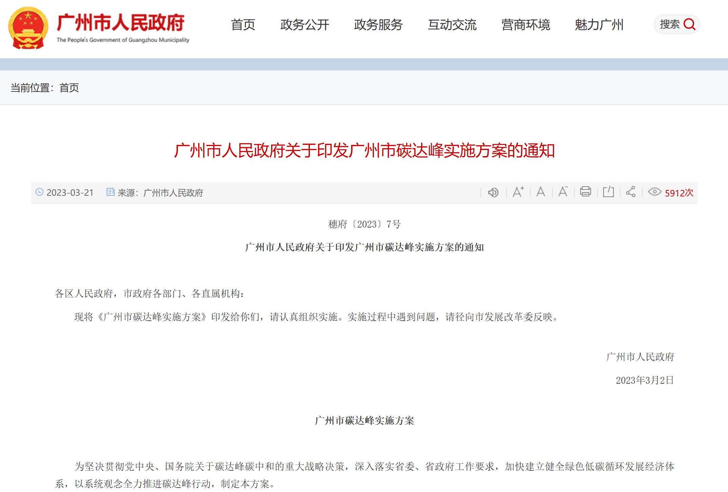Screen dimensions: 728x492
Task: Click the 首页 breadcrumb link
Action: click(69, 88)
